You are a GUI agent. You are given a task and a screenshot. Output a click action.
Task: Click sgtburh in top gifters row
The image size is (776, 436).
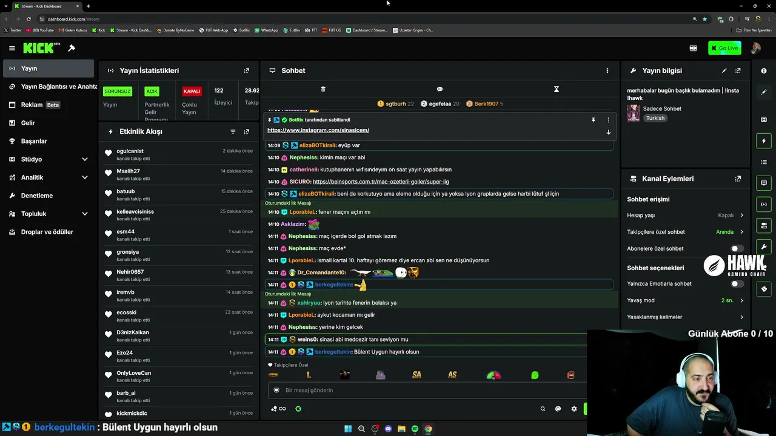tap(395, 104)
